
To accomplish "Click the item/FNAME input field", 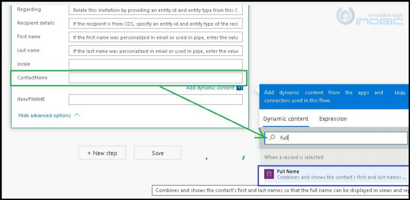I will [x=155, y=100].
